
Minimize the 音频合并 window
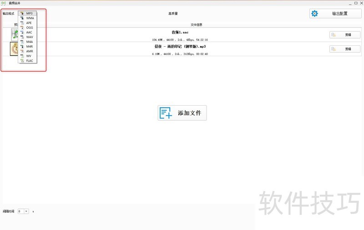coord(350,3)
